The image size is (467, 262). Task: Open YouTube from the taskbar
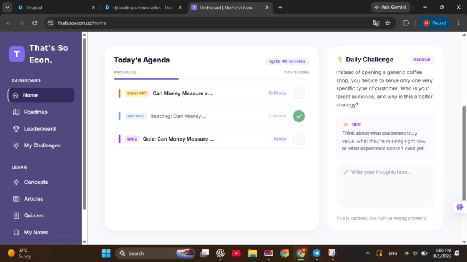(x=236, y=253)
